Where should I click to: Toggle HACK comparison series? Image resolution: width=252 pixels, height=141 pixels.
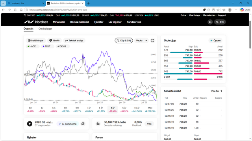click(33, 46)
